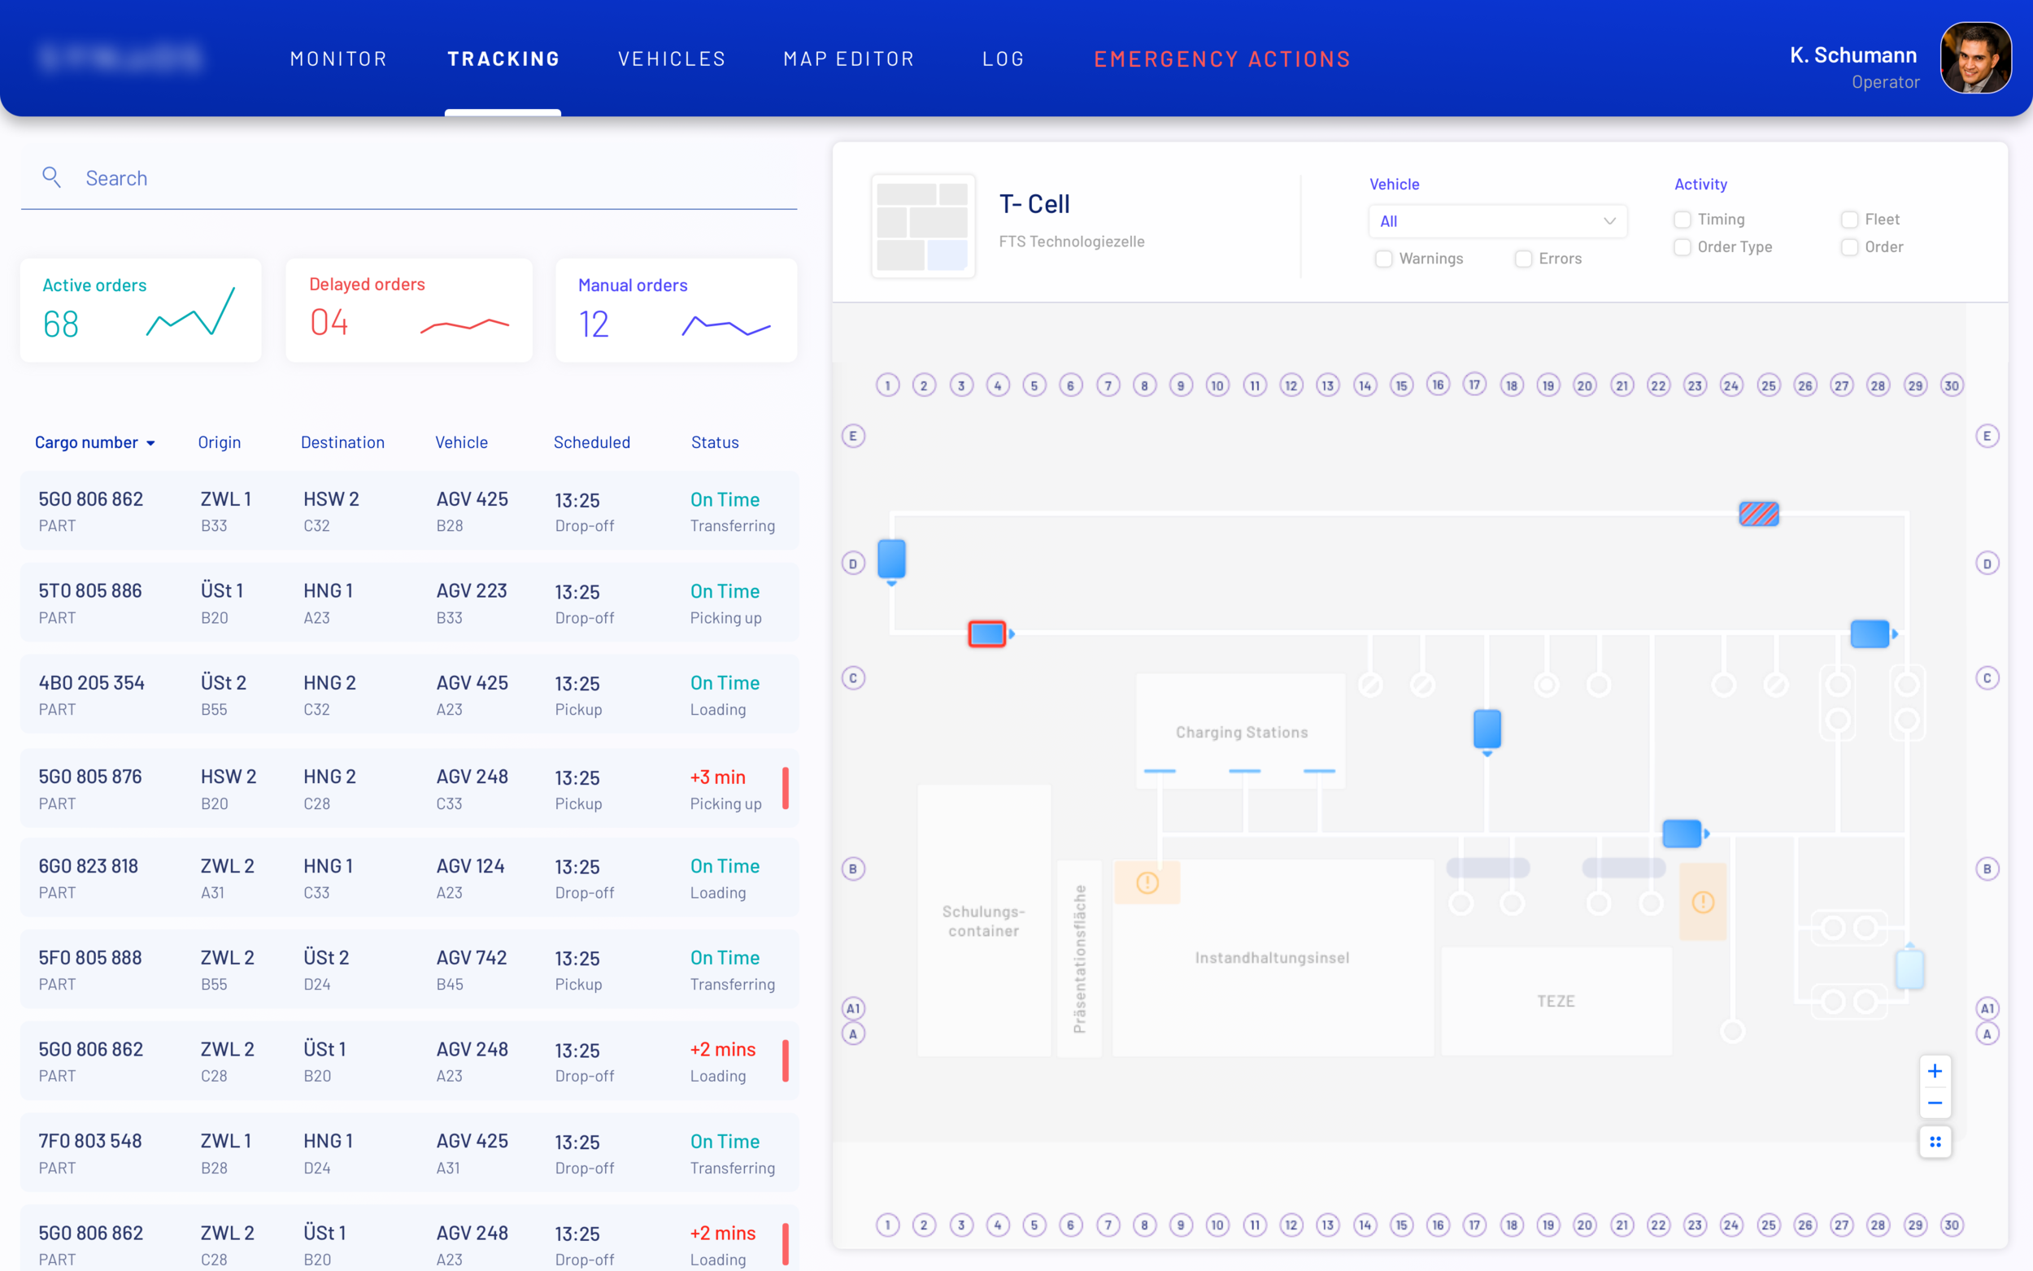The height and width of the screenshot is (1271, 2033).
Task: Open the Delayed orders card
Action: [x=408, y=310]
